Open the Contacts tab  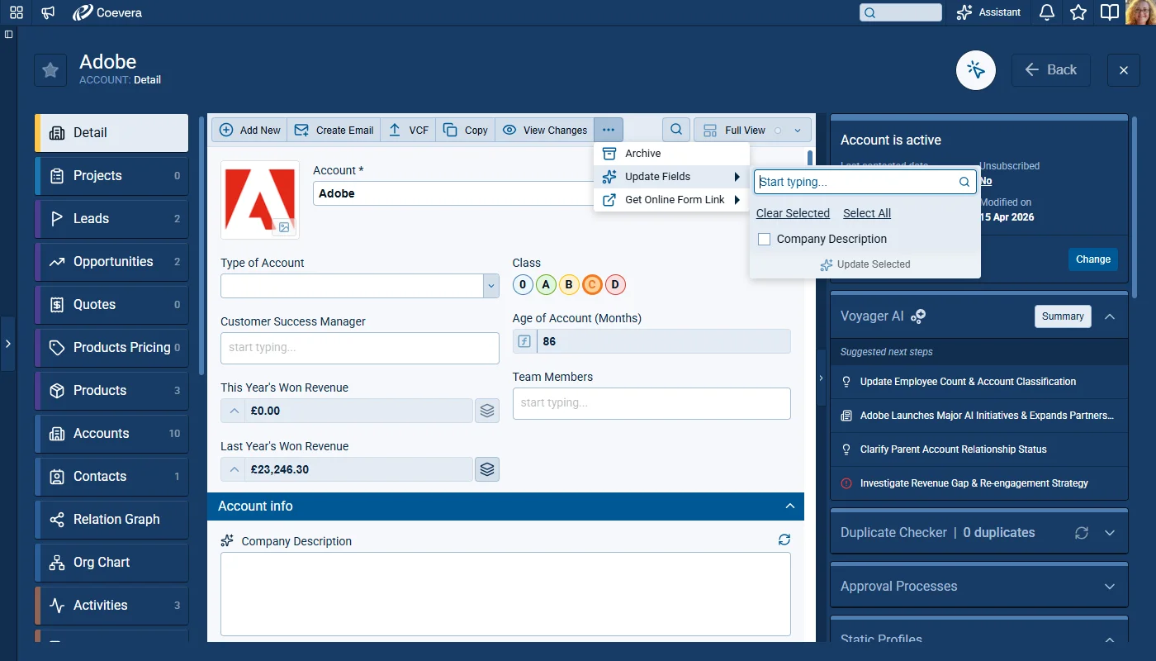coord(111,477)
